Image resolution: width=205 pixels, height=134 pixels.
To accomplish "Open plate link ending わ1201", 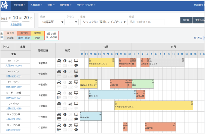I will 13,98.
